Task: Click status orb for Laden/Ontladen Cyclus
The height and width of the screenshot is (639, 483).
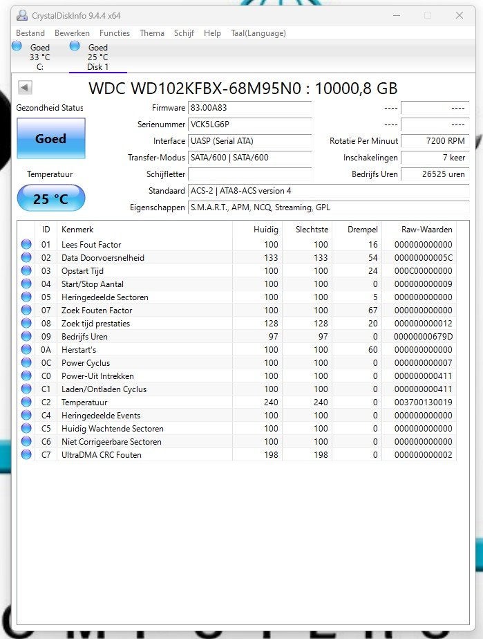Action: click(26, 389)
